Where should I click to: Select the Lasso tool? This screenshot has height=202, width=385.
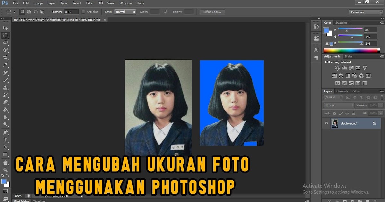[x=5, y=43]
